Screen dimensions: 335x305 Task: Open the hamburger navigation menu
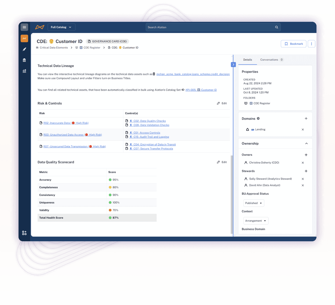click(24, 27)
